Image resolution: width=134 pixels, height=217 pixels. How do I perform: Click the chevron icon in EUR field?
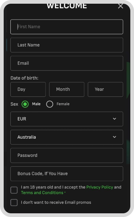pos(114,119)
